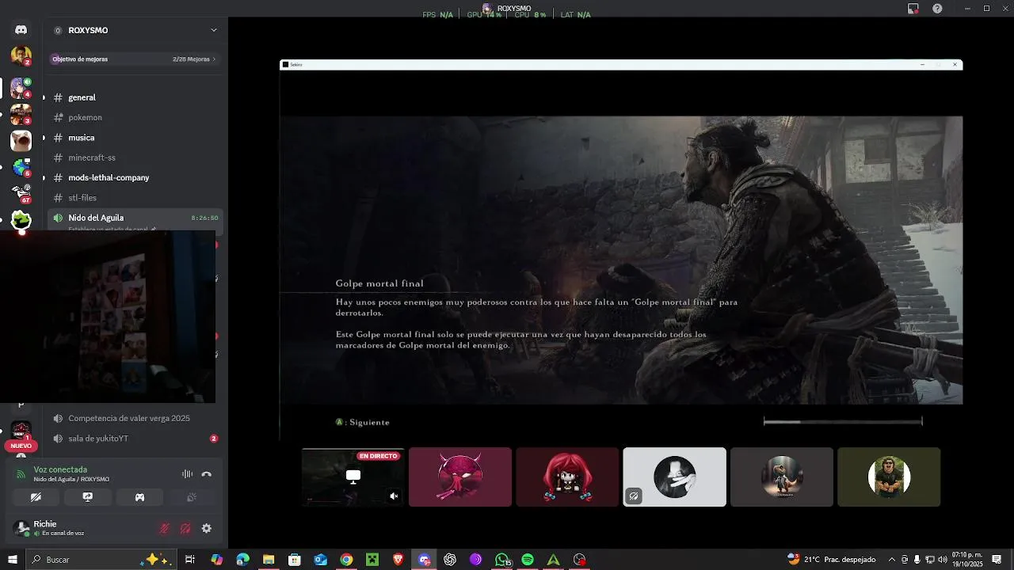Viewport: 1014px width, 570px height.
Task: Open Minecraft from the taskbar
Action: 372,560
